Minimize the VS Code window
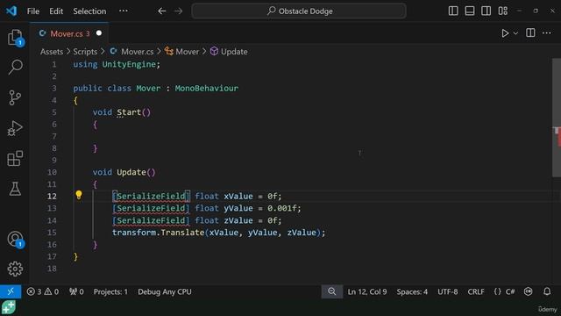The image size is (561, 316). click(519, 11)
